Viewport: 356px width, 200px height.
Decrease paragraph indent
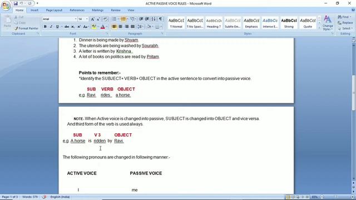coord(141,19)
